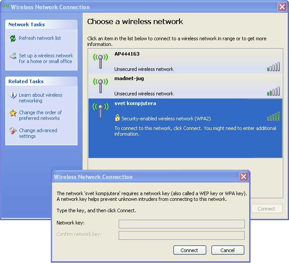
Task: Click the signal strength bars for svet kompjutera
Action: coord(274,116)
